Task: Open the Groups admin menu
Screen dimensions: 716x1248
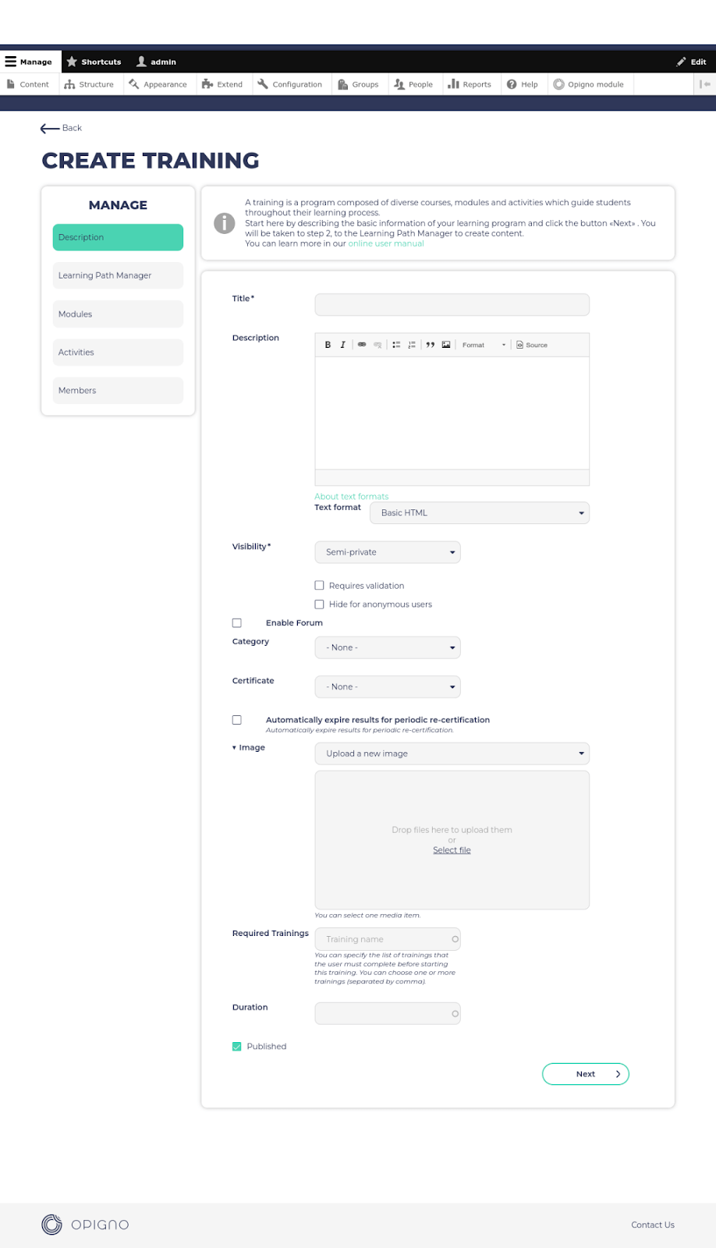Action: coord(358,84)
